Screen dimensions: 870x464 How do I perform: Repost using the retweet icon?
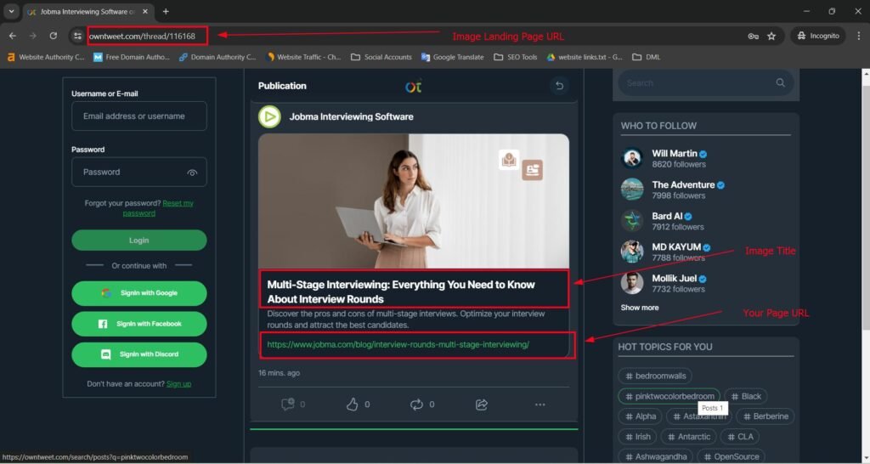coord(416,405)
